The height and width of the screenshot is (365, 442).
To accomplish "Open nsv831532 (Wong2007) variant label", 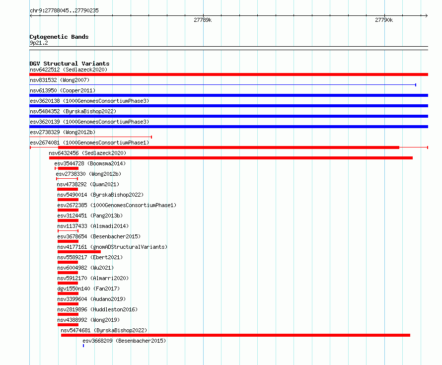I will [60, 80].
